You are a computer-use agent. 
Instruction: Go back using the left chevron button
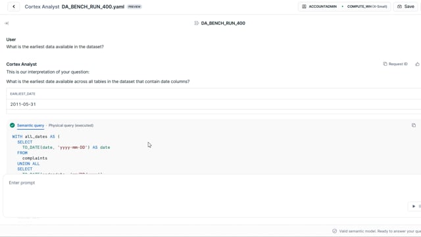click(14, 7)
